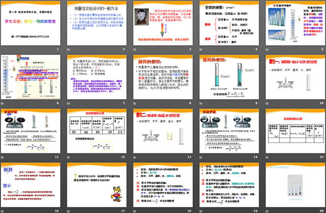Screen dimensions: 326x213
Task: Click the animation star icon under slide 2
Action: [68, 49]
